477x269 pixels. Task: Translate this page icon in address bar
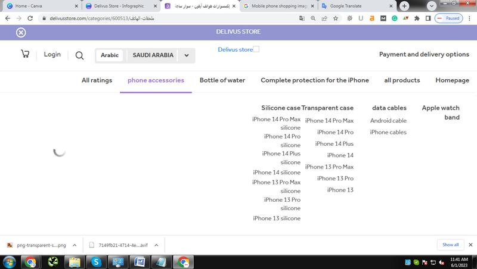tap(302, 18)
